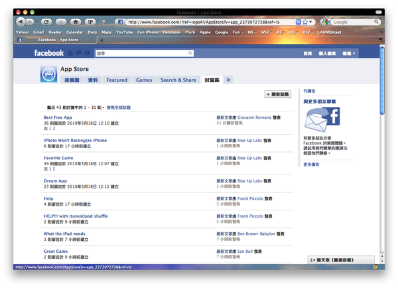
Task: Click the magnifier in Facebook search box
Action: click(x=190, y=53)
